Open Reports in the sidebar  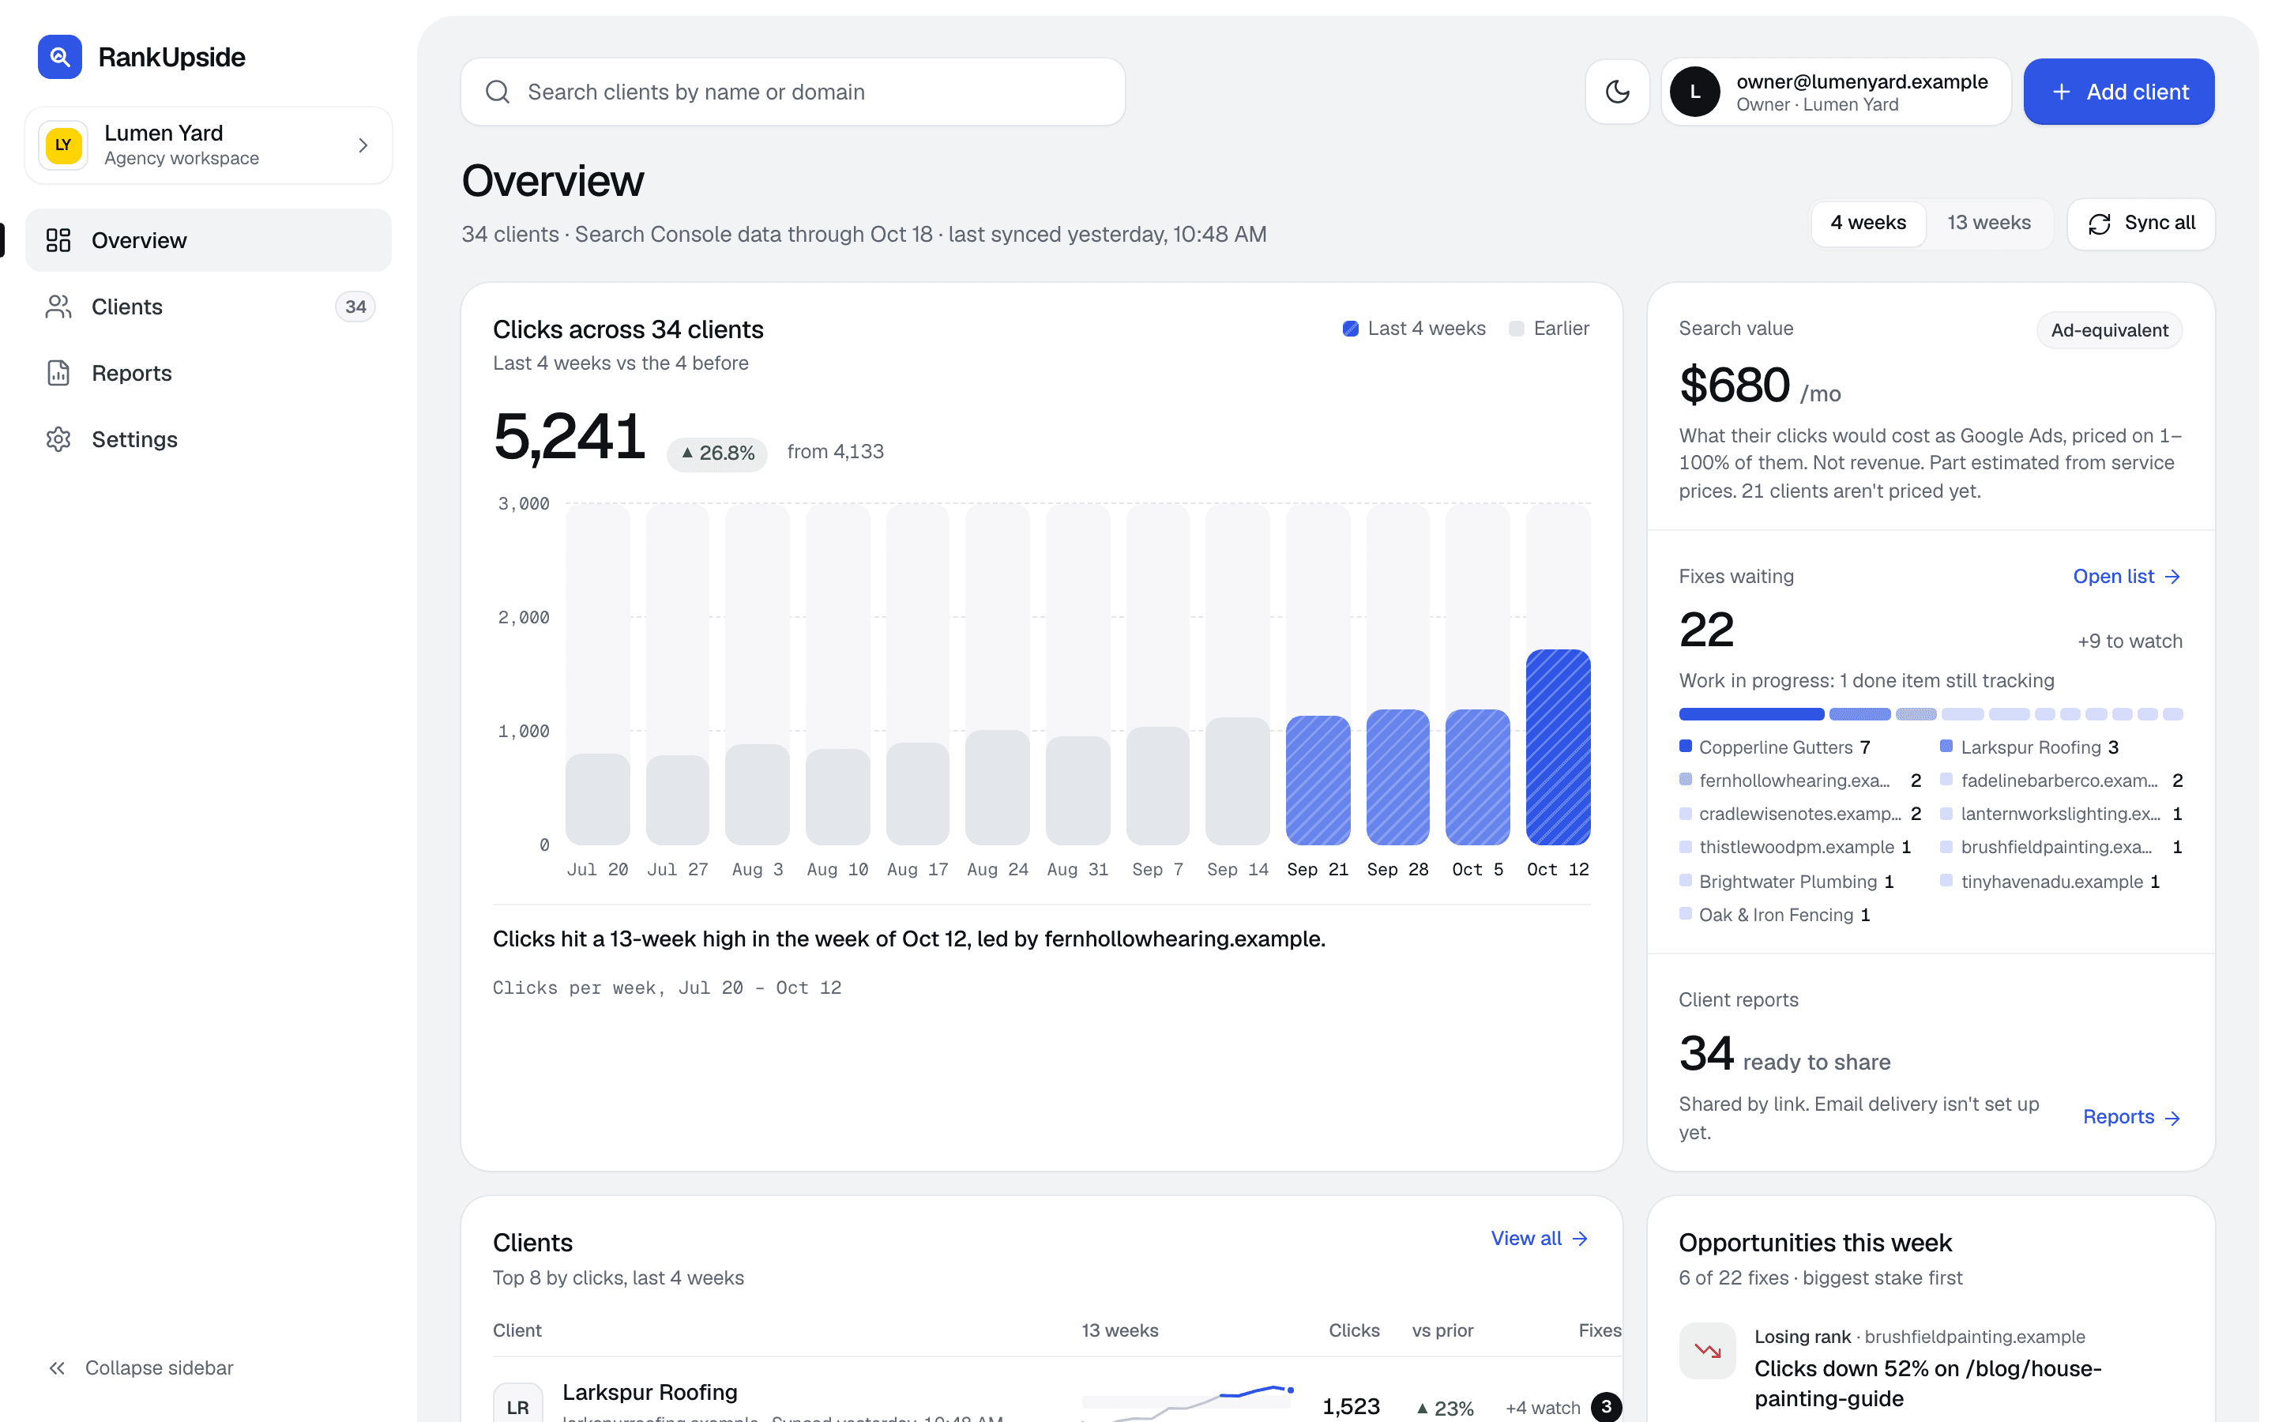(x=208, y=374)
